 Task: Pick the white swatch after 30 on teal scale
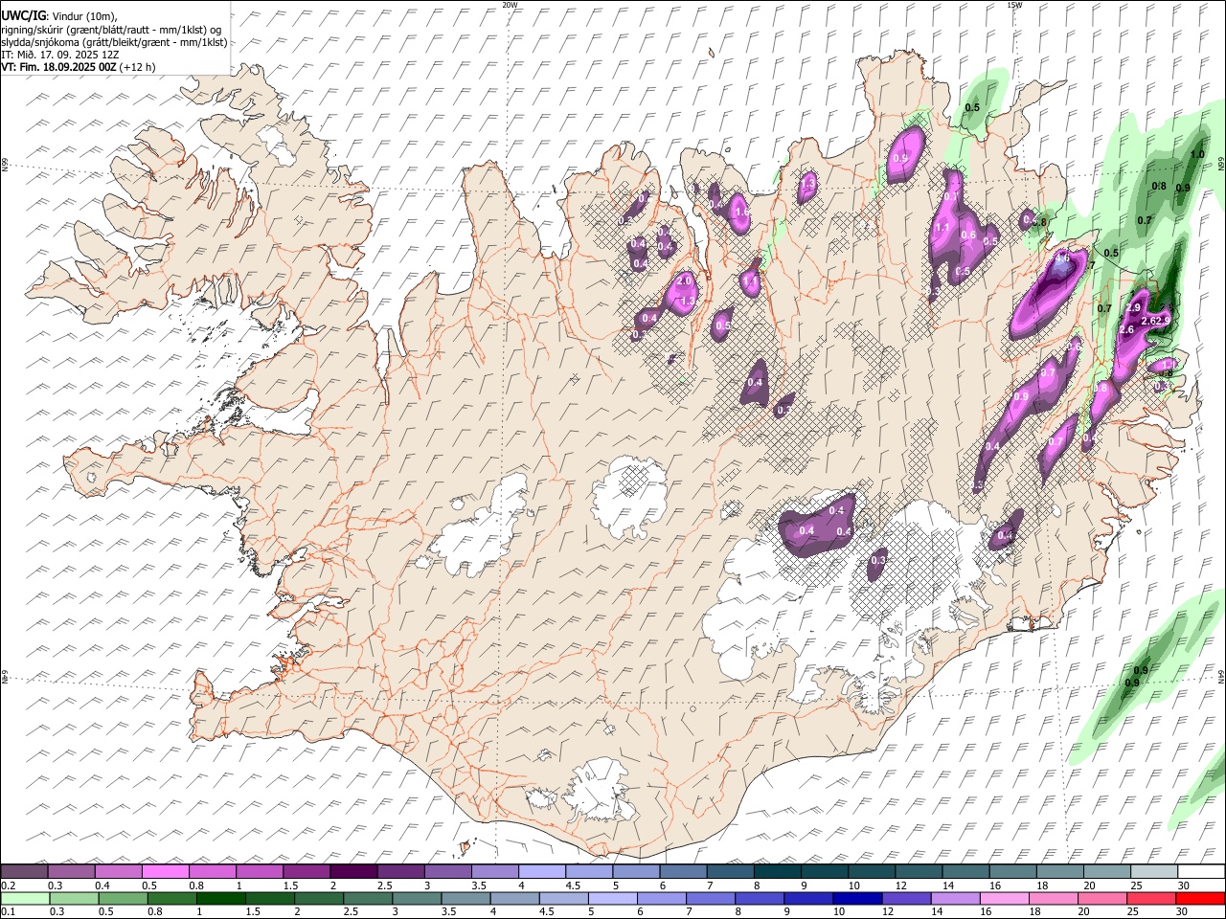coord(1199,872)
